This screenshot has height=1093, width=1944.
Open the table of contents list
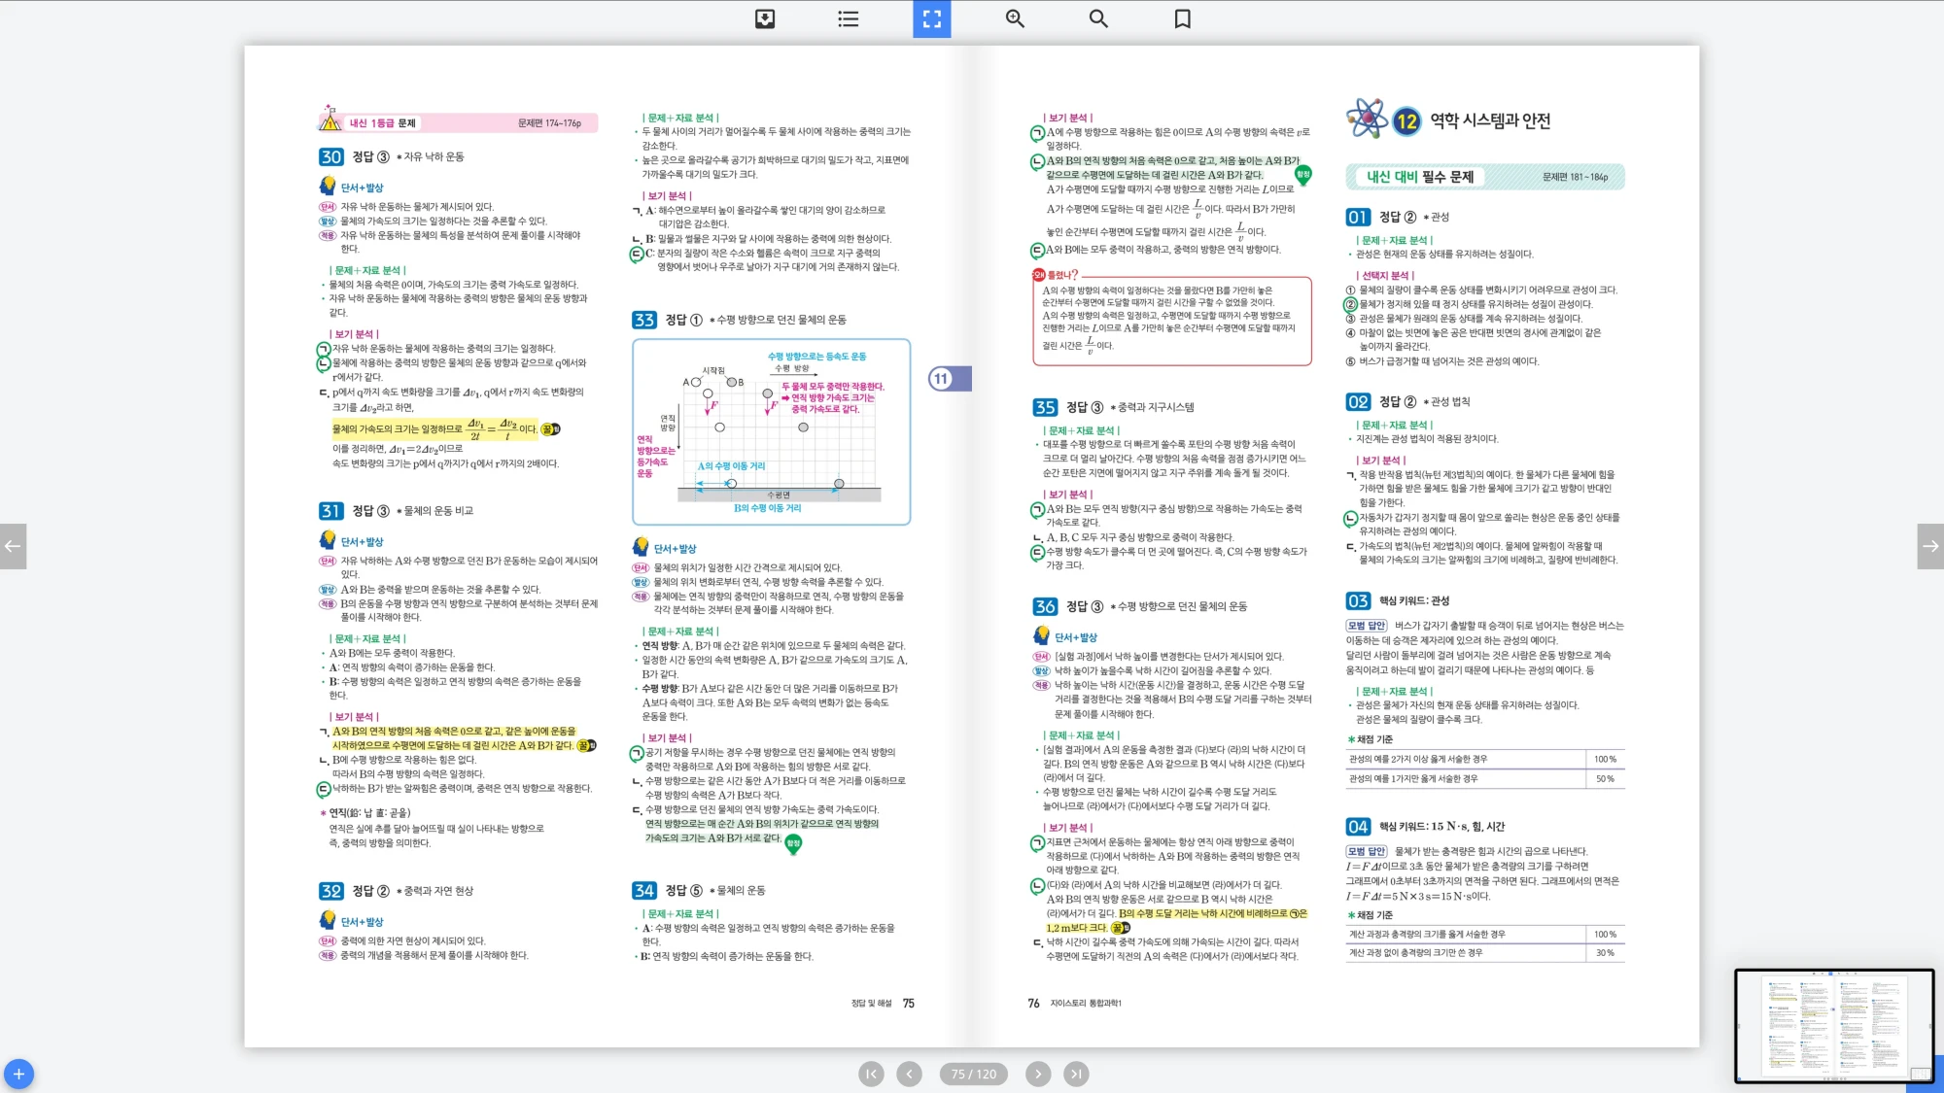click(x=848, y=18)
